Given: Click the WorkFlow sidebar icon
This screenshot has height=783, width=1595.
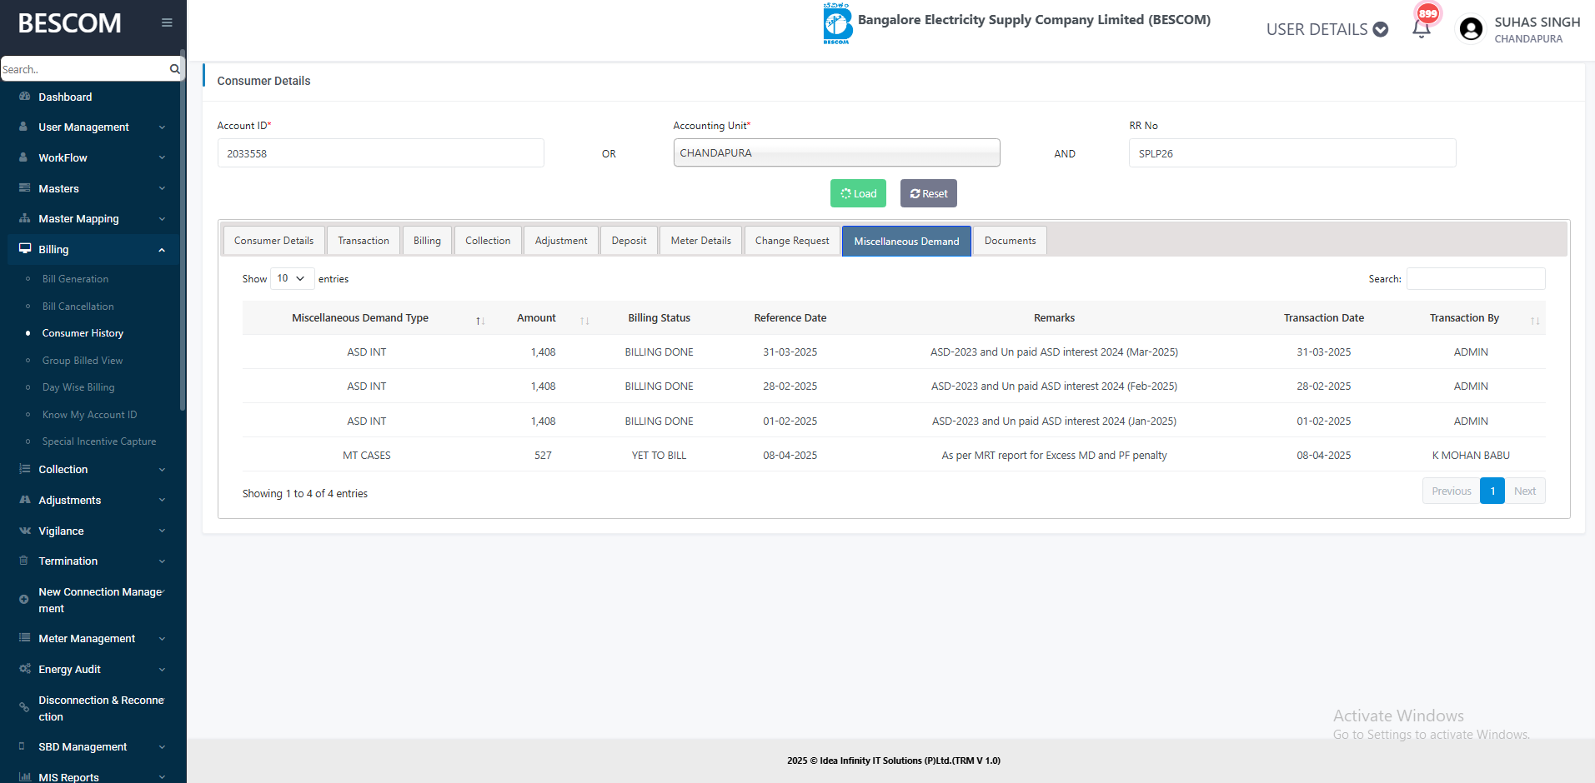Looking at the screenshot, I should pyautogui.click(x=24, y=157).
